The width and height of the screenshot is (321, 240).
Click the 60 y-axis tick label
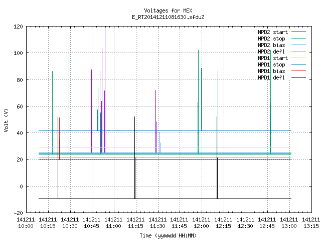tap(20, 106)
